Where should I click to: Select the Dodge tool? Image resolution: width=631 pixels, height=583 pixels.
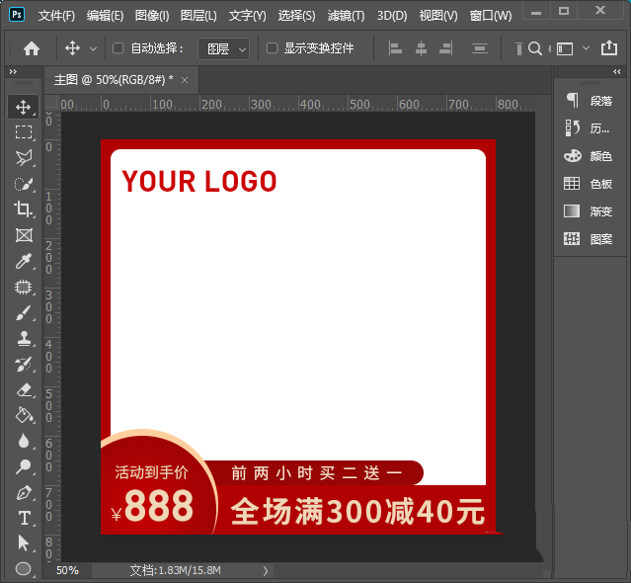[24, 466]
